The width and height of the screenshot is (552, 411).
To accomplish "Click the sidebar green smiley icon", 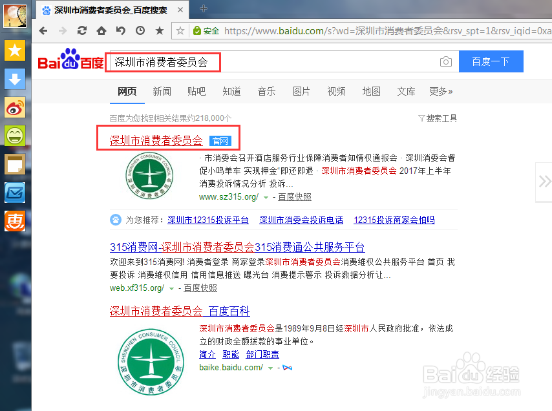I will coord(15,136).
